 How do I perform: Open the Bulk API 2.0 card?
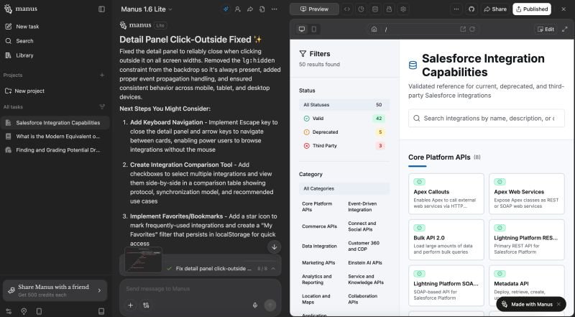click(x=446, y=239)
